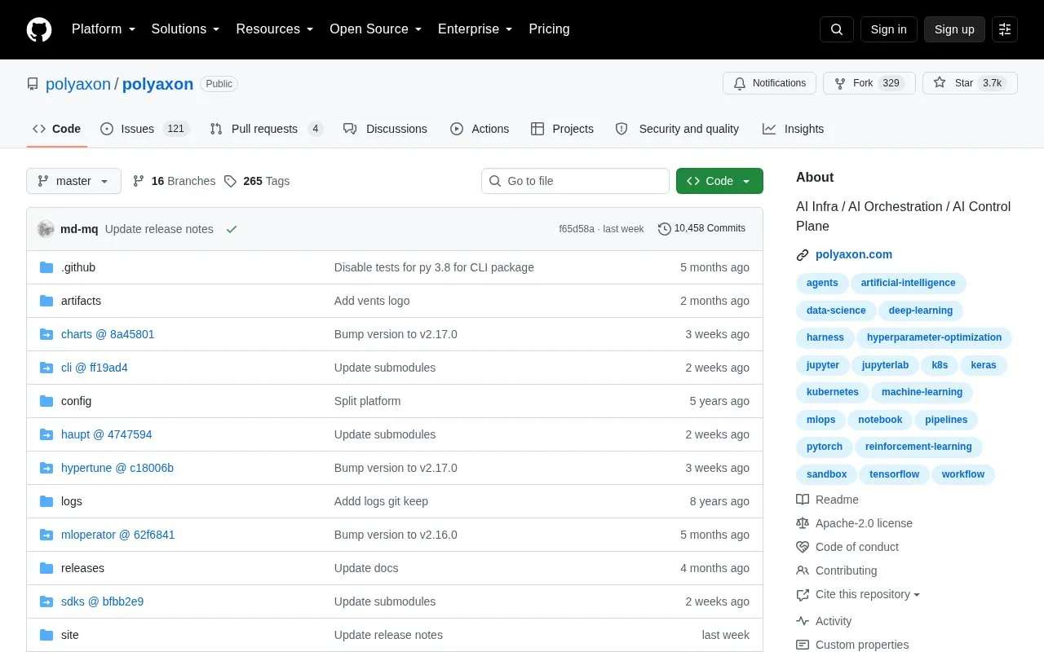Expand the Open Source menu
This screenshot has width=1044, height=652.
[376, 29]
